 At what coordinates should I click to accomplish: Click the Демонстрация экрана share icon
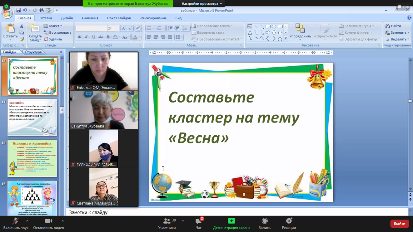[231, 221]
